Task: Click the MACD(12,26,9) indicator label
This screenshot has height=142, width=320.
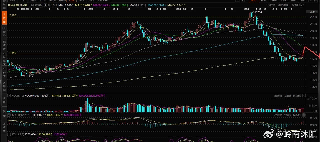Action: click(21, 115)
